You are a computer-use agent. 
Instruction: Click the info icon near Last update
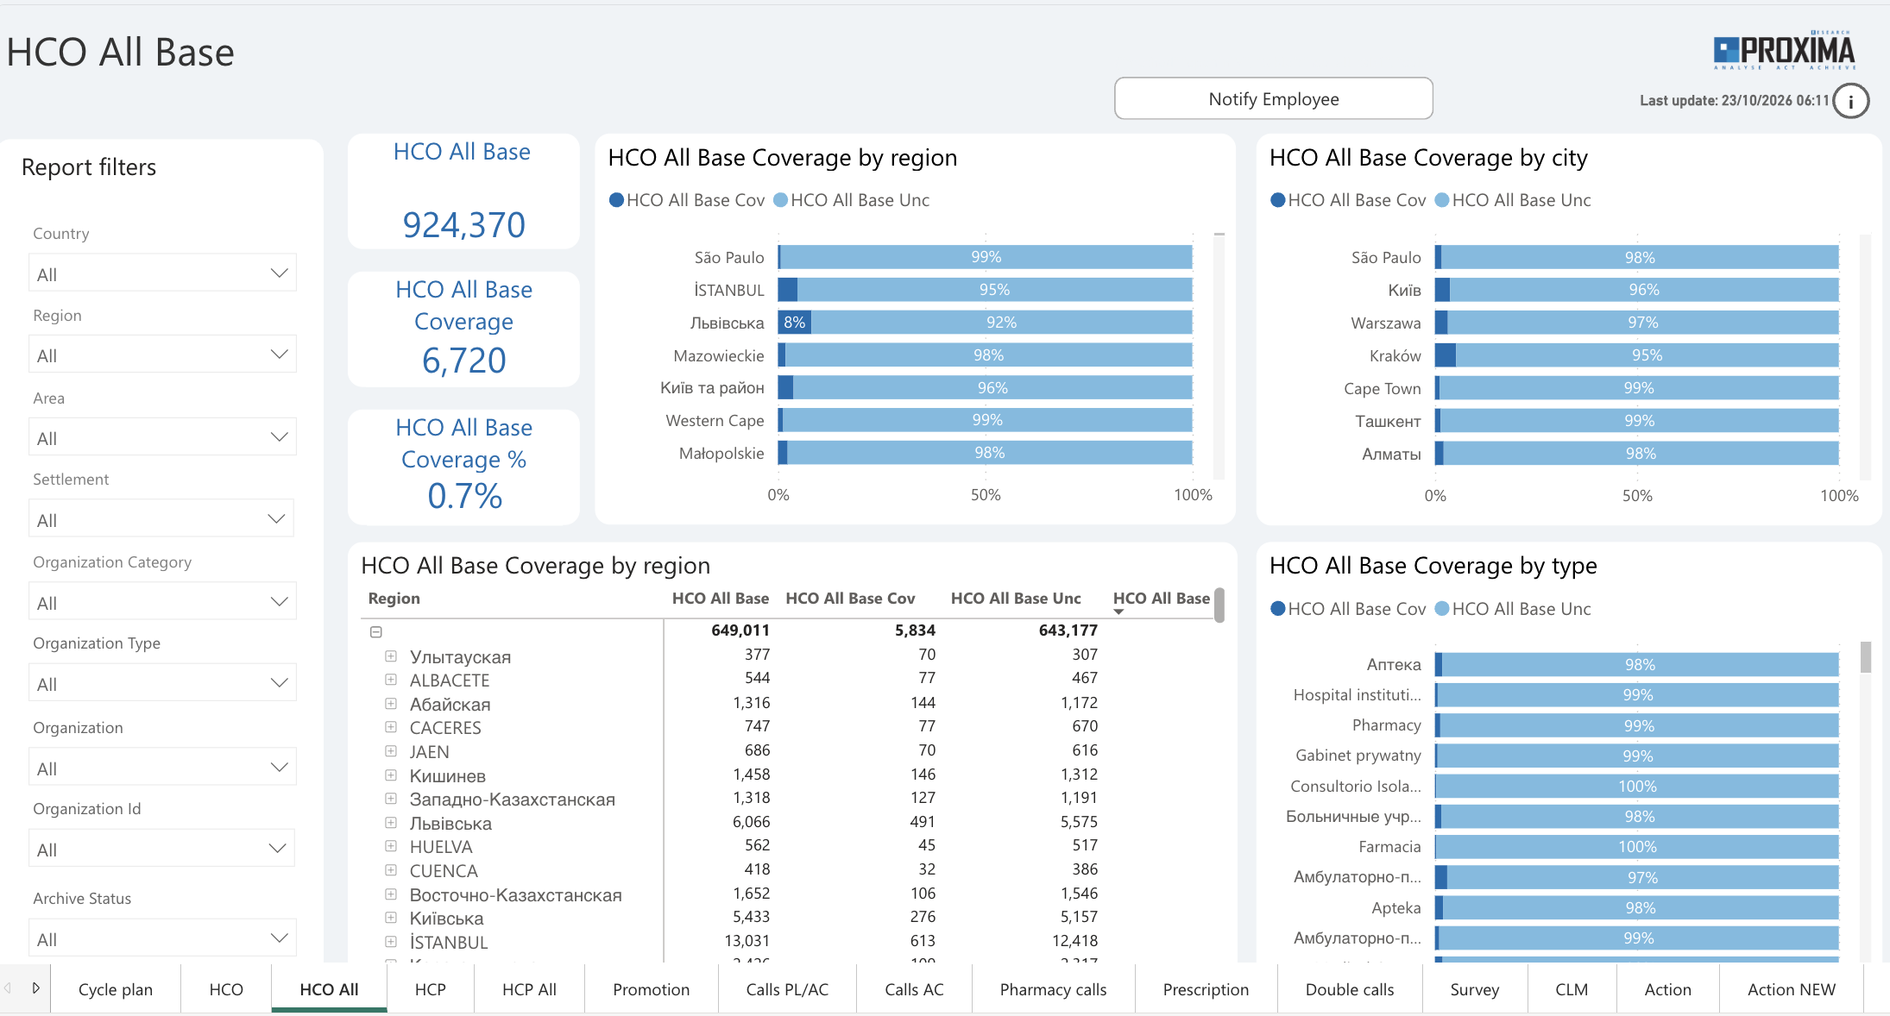pyautogui.click(x=1850, y=101)
